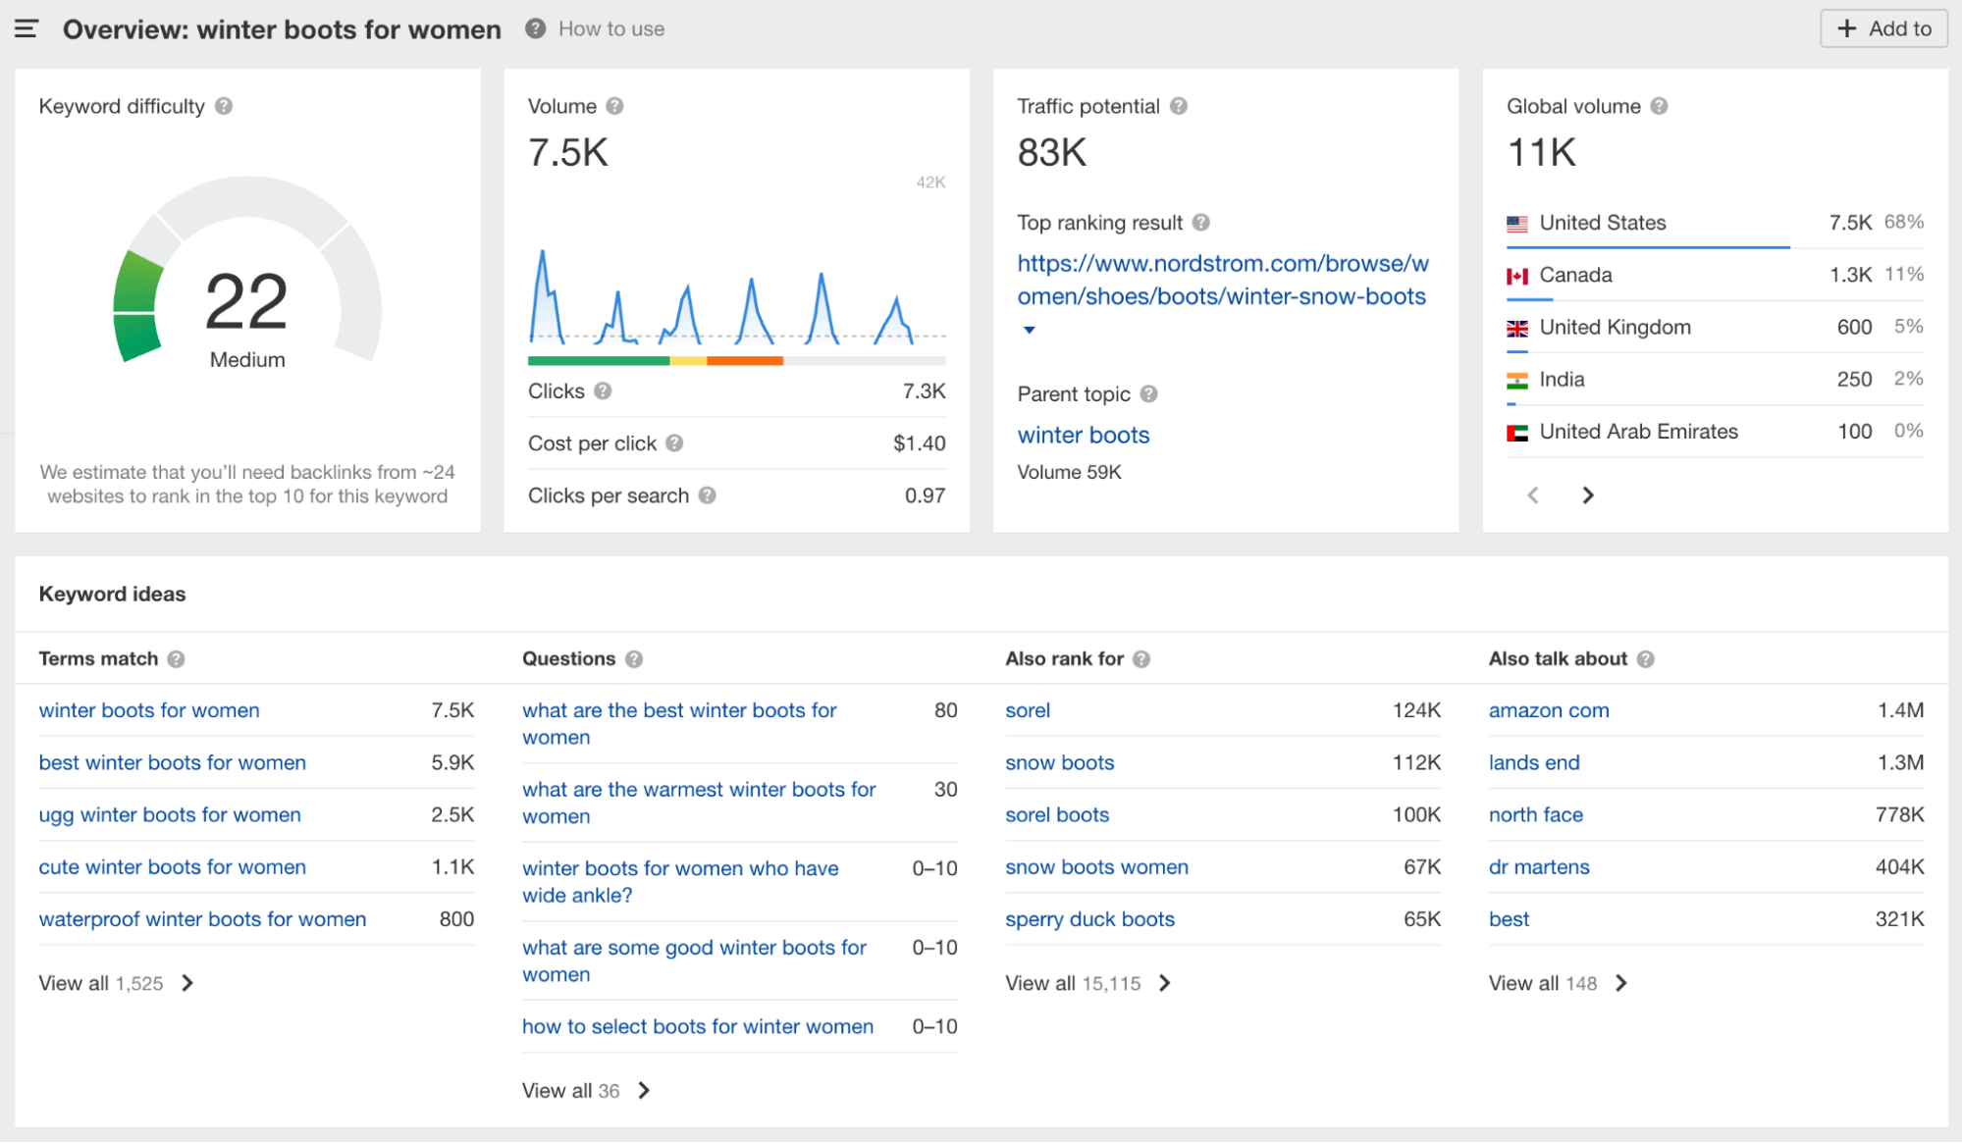Open the hamburger menu icon
This screenshot has height=1143, width=1962.
[27, 28]
